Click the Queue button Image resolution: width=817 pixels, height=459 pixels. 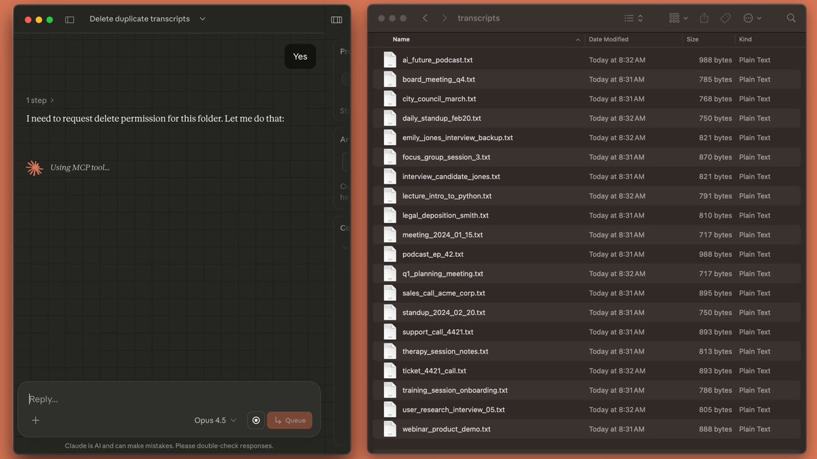(x=289, y=420)
